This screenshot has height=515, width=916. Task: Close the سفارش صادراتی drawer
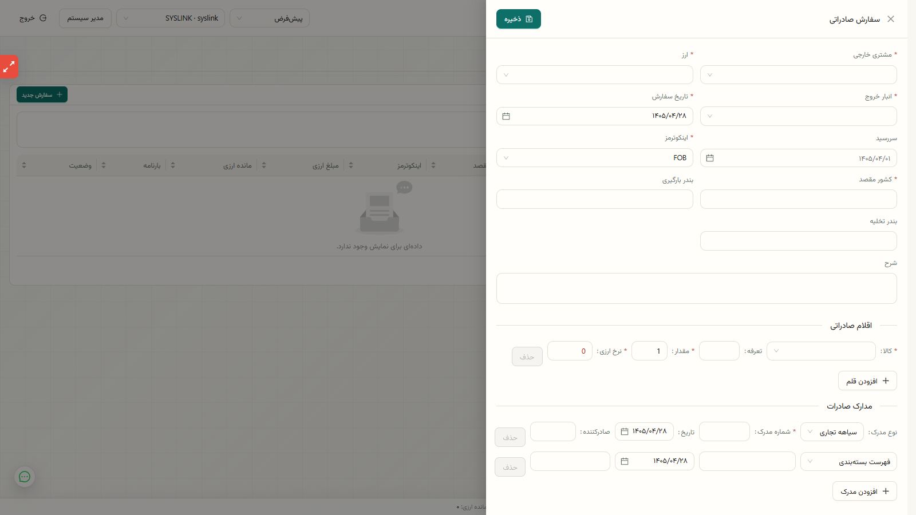(891, 19)
